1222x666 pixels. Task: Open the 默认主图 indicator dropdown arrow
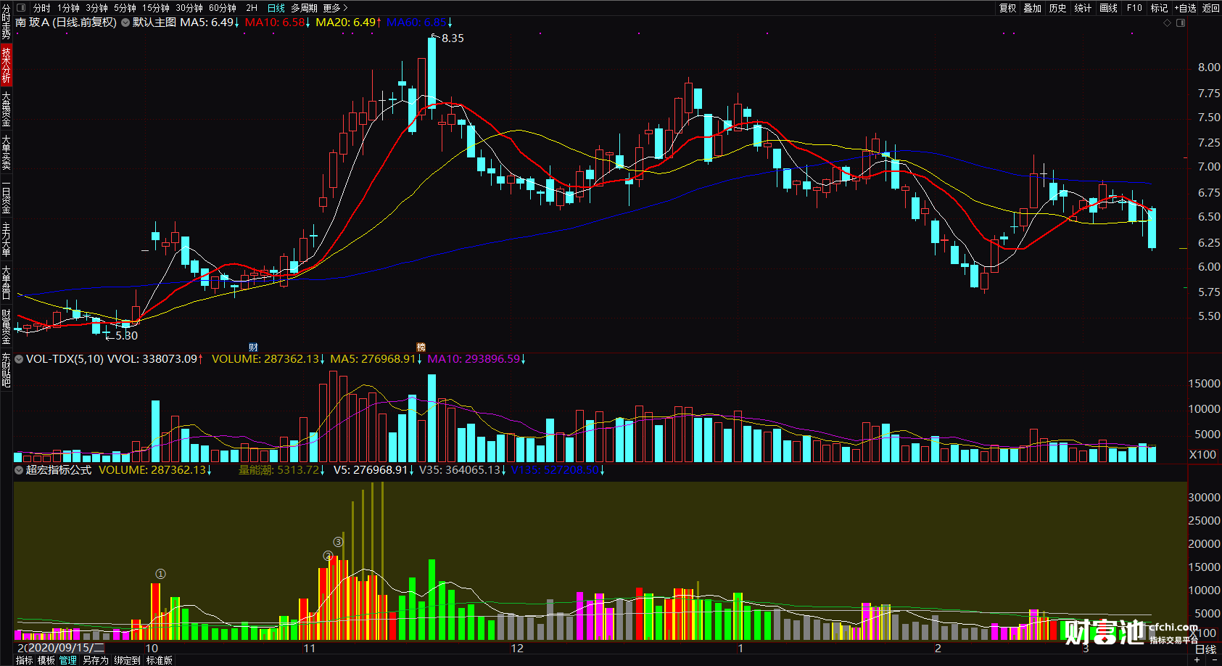point(125,22)
